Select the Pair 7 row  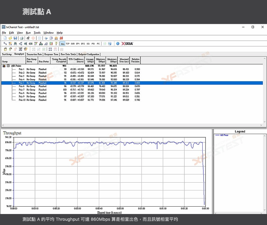(x=21, y=90)
